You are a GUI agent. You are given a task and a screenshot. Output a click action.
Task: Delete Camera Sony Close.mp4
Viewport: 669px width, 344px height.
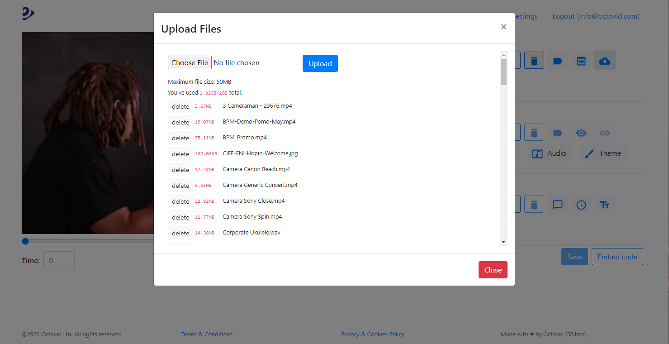point(180,201)
